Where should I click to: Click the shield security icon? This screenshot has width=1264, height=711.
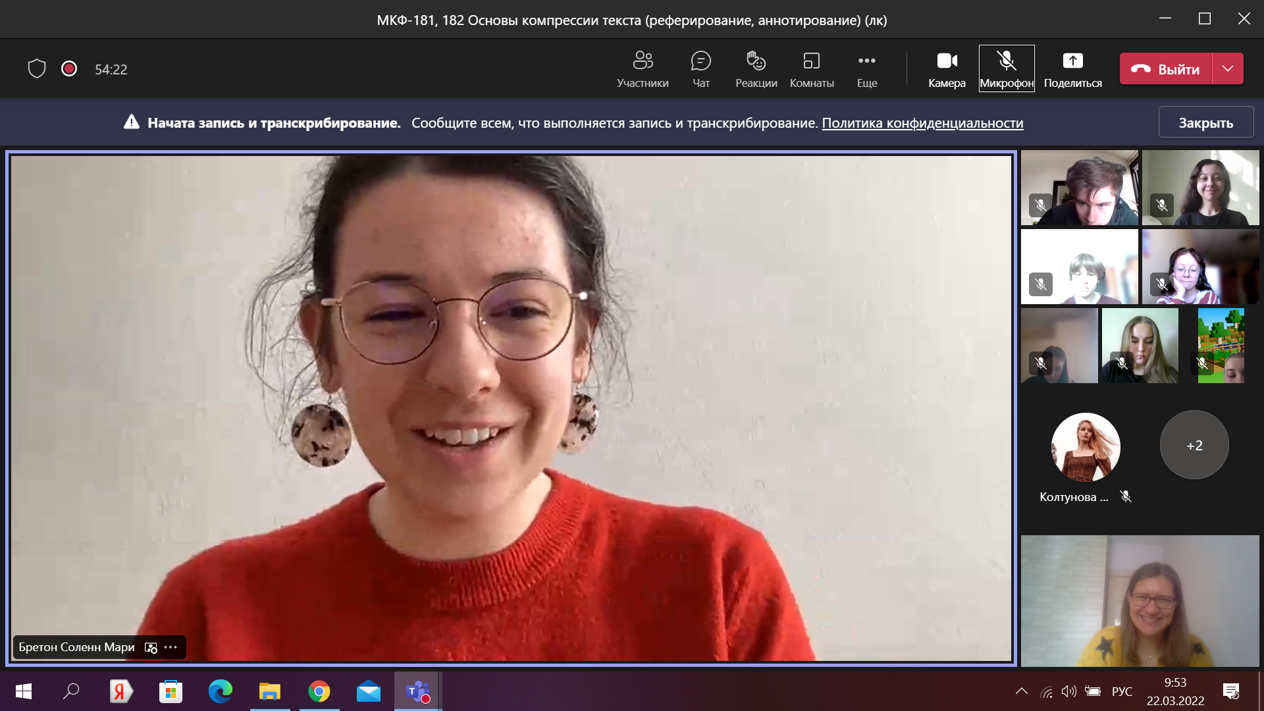tap(37, 68)
